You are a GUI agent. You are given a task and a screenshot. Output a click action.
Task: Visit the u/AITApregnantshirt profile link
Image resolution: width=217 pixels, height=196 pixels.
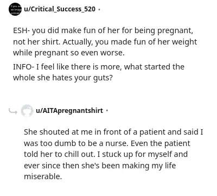point(69,111)
